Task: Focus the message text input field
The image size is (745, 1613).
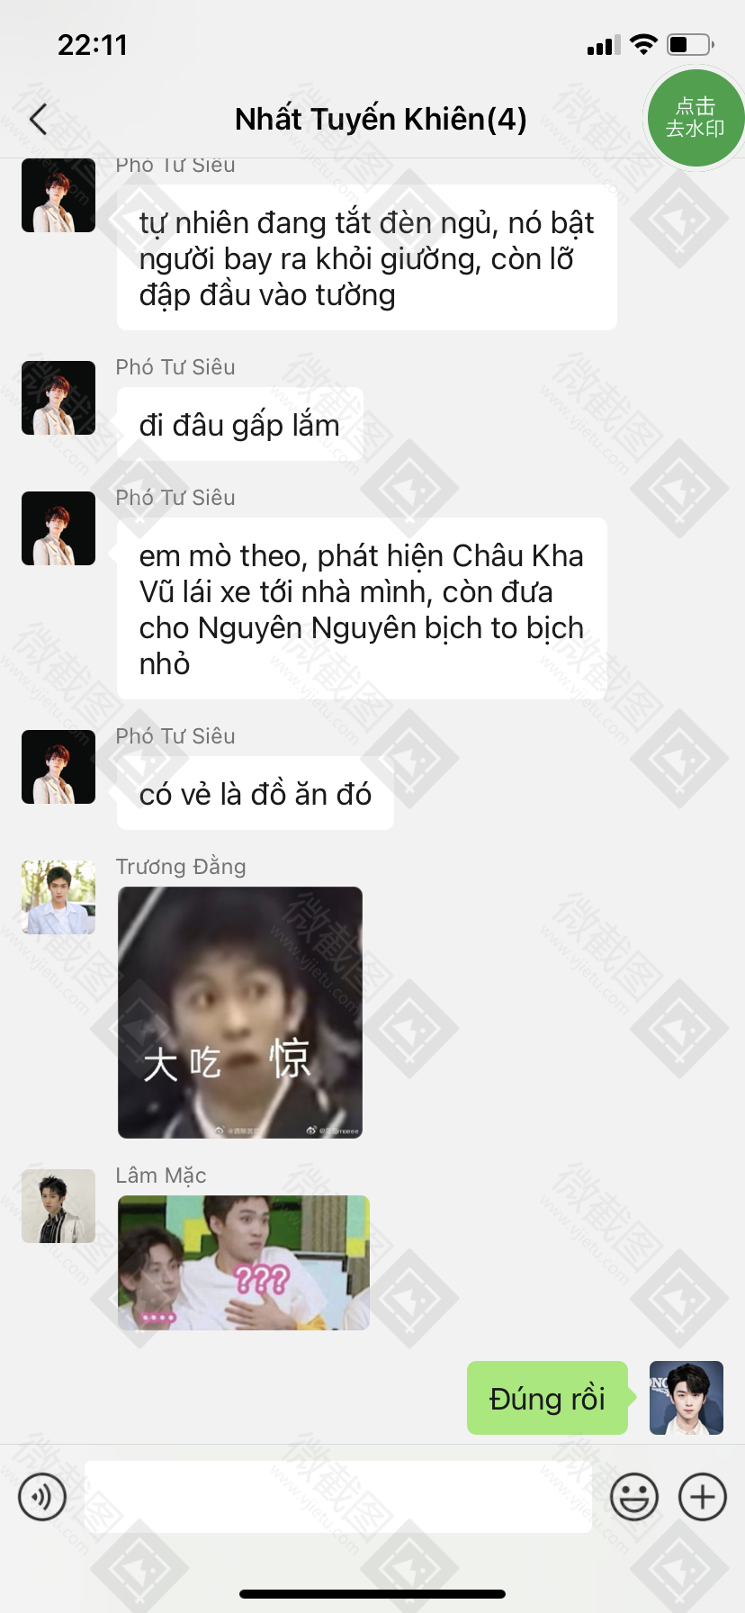Action: coord(338,1497)
